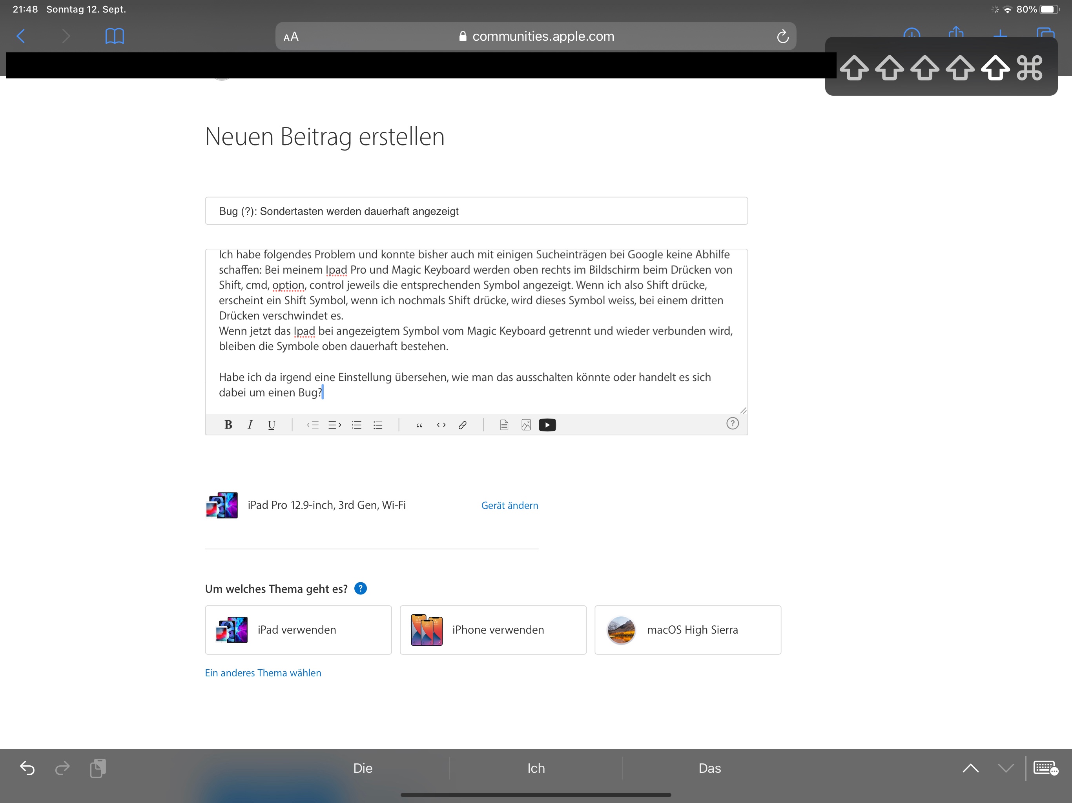Open the editor help question mark

click(x=732, y=423)
